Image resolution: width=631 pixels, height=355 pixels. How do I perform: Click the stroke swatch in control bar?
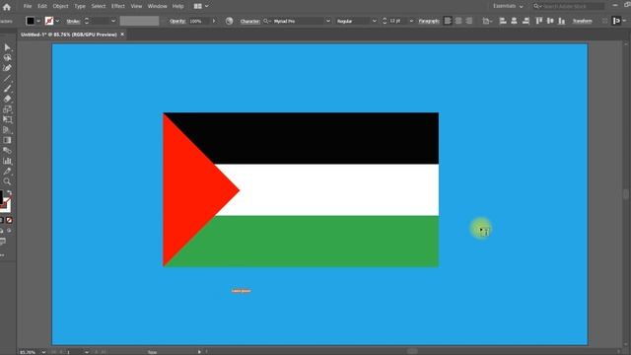[x=49, y=21]
